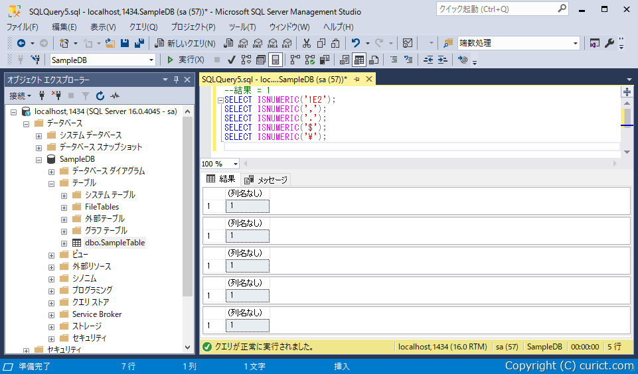
Task: Open the 接続 button in Object Explorer
Action: [x=21, y=96]
